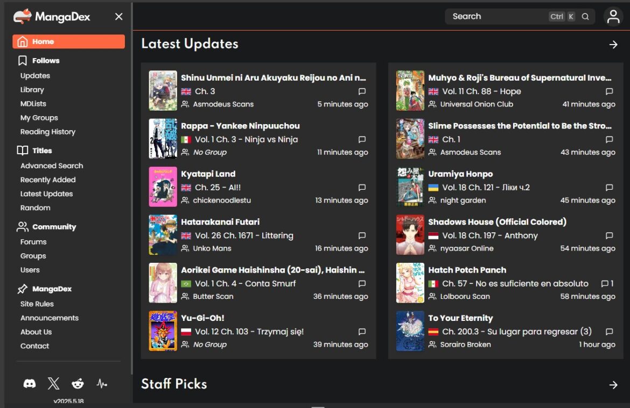This screenshot has height=408, width=630.
Task: Click the MangaDex pin icon
Action: (x=23, y=289)
